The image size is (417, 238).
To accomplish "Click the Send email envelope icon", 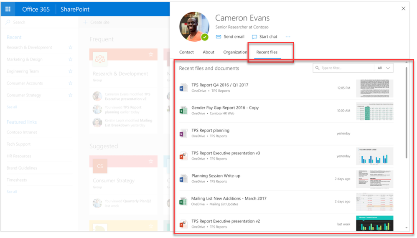I will [219, 37].
